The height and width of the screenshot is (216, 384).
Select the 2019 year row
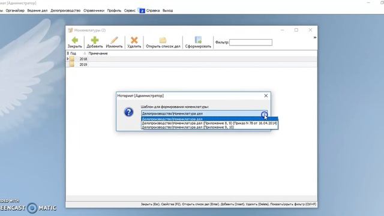pyautogui.click(x=191, y=64)
